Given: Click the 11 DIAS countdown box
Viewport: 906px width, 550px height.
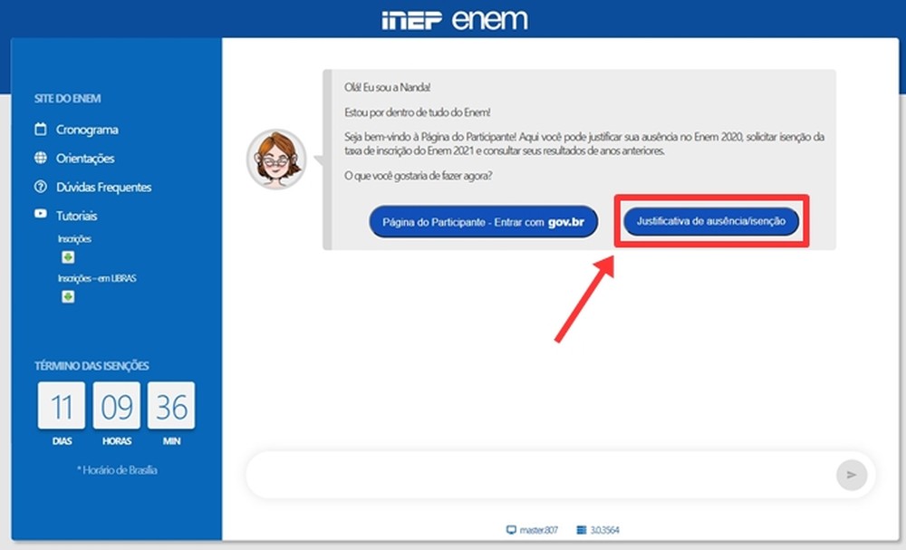Looking at the screenshot, I should coord(62,405).
